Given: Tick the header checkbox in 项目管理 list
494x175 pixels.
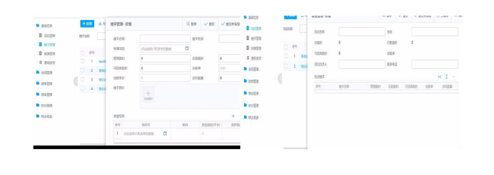Looking at the screenshot, I should point(286,47).
